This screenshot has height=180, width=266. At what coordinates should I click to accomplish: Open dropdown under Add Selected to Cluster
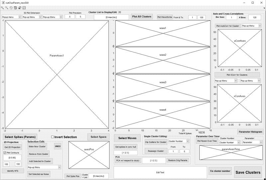tap(44, 167)
